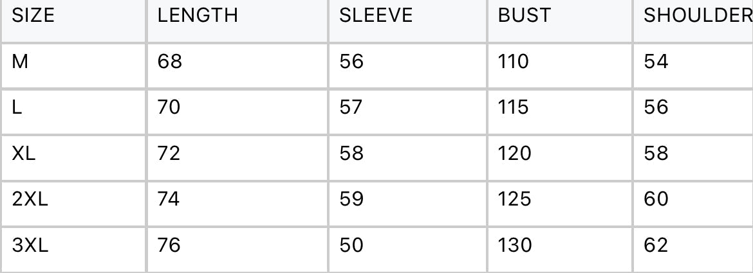Click the bust value 125 cell

515,199
